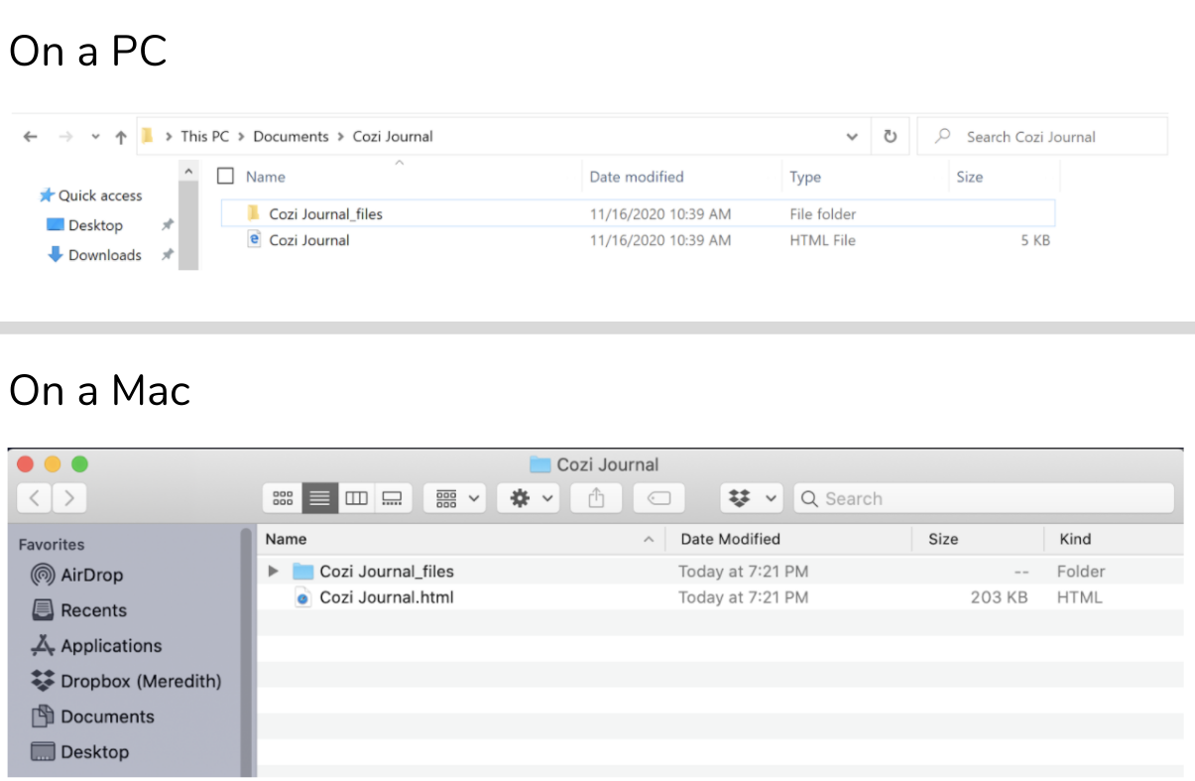Screen dimensions: 1195x781
Task: Click the Share icon in Finder toolbar
Action: (x=596, y=498)
